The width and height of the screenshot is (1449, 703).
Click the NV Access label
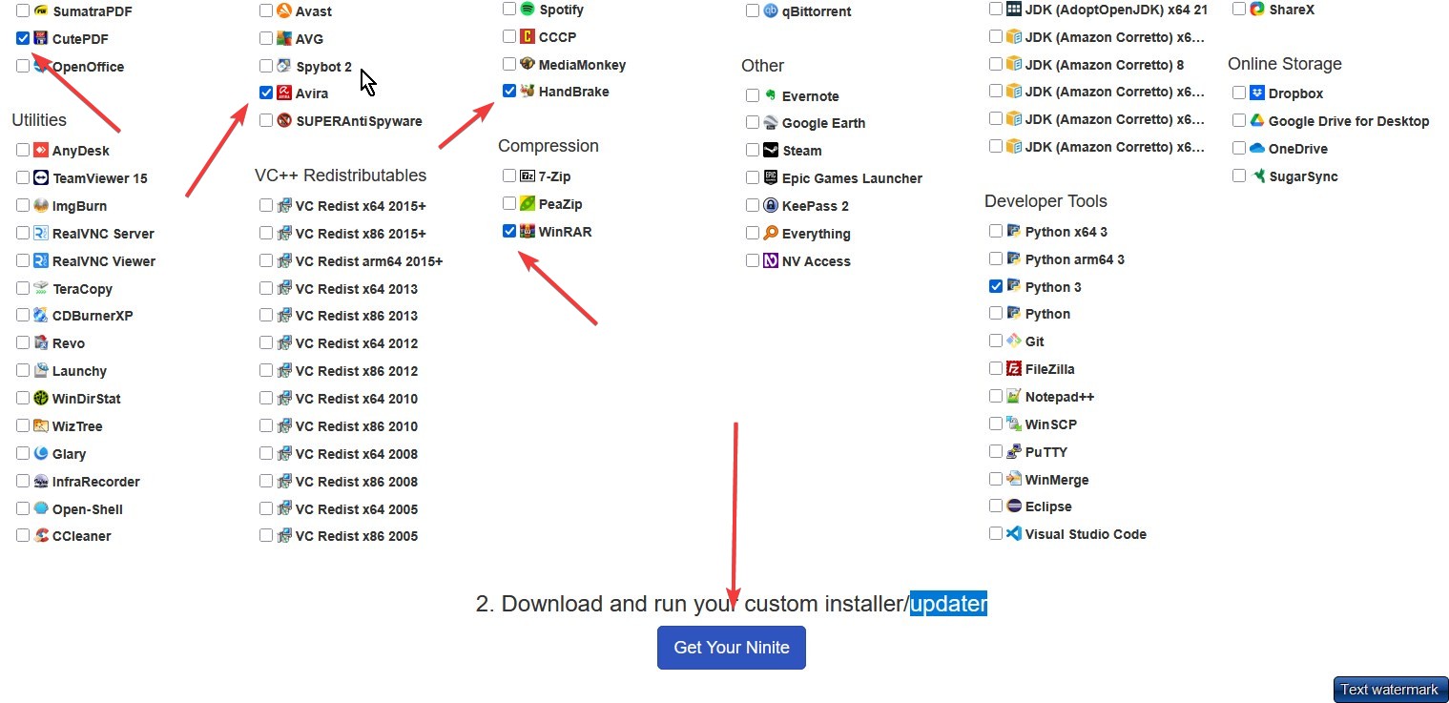coord(816,261)
